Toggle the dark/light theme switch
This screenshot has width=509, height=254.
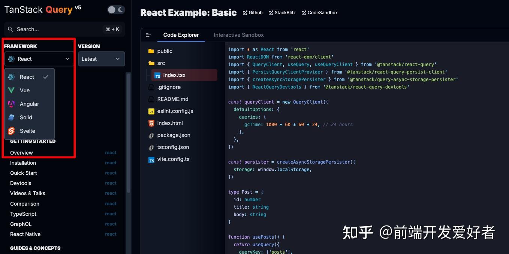coord(116,10)
